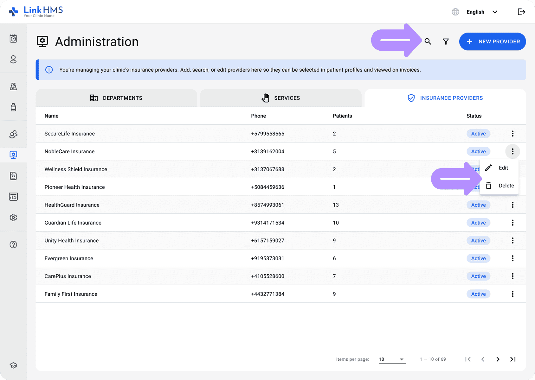This screenshot has height=380, width=535.
Task: Open the settings gear in sidebar
Action: coord(13,218)
